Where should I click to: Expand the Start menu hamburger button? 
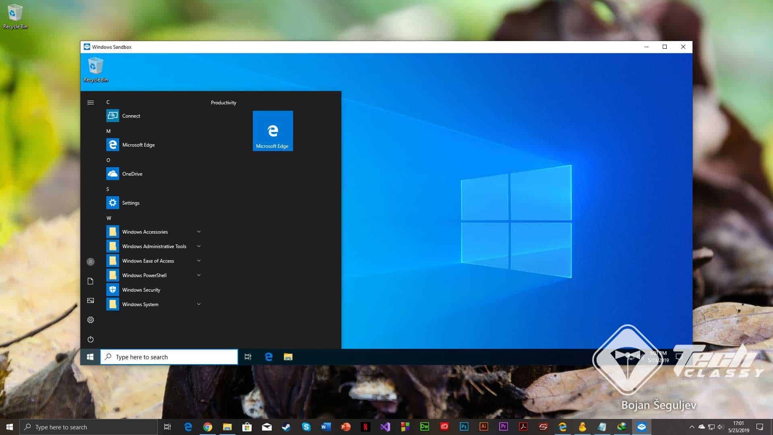click(90, 102)
